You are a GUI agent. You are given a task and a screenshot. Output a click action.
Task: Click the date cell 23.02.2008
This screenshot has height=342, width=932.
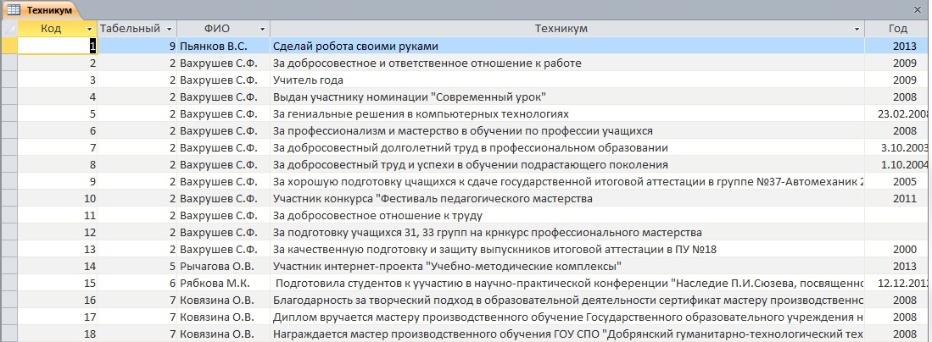point(898,114)
